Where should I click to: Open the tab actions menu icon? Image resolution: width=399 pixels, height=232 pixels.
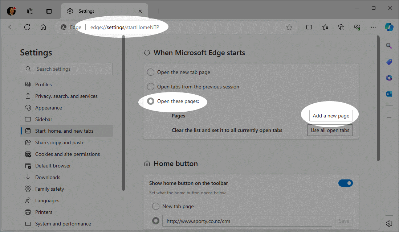click(49, 11)
